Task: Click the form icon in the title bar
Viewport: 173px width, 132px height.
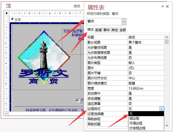Action: (8, 6)
